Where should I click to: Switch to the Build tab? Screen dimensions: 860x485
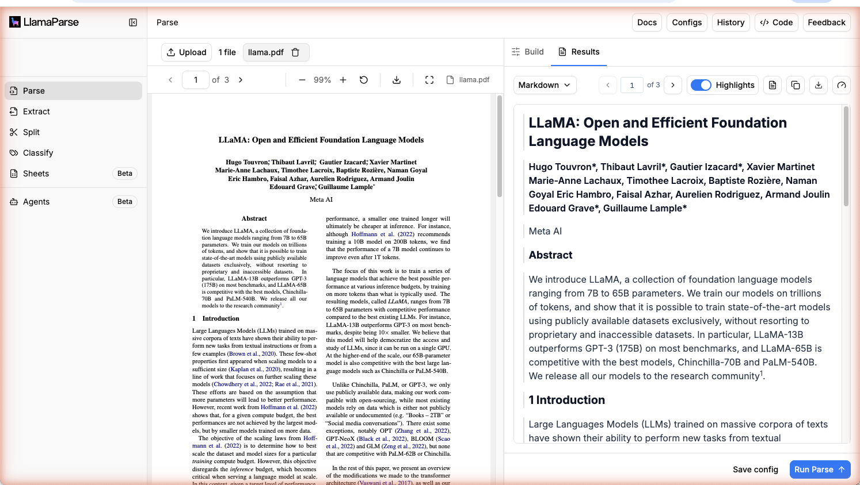(527, 51)
